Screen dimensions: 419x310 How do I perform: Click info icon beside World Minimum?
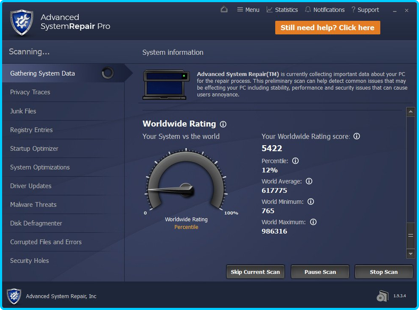point(311,201)
